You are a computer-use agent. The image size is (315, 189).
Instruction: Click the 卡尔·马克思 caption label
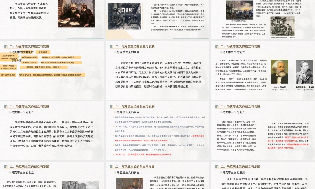coord(280,86)
